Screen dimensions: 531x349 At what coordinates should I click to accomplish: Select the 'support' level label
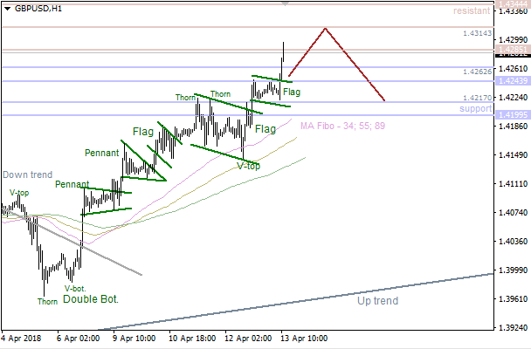(475, 109)
